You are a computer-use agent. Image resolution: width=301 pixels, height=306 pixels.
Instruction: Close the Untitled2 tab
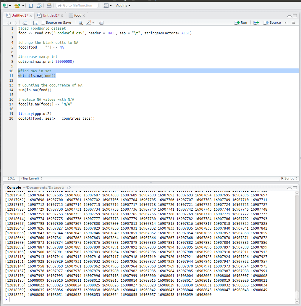point(62,16)
